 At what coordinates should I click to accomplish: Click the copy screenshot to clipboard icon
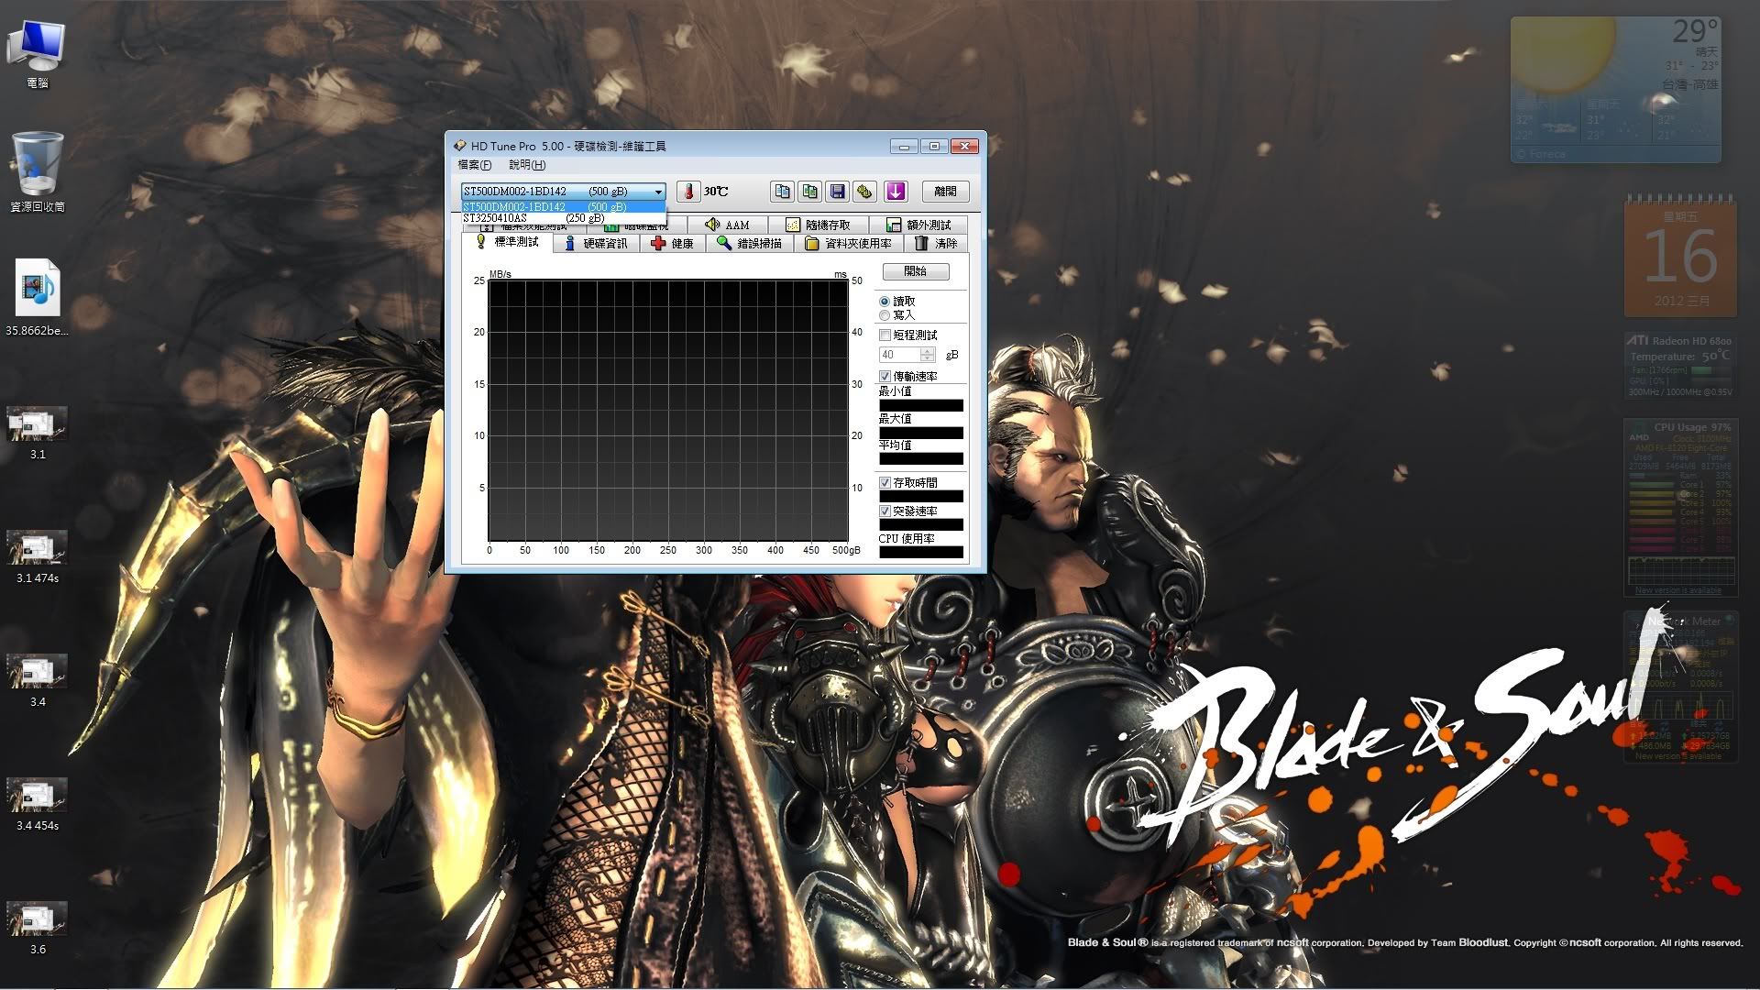[809, 192]
